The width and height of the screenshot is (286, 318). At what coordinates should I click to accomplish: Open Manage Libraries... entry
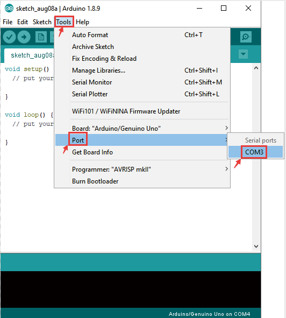pos(142,70)
